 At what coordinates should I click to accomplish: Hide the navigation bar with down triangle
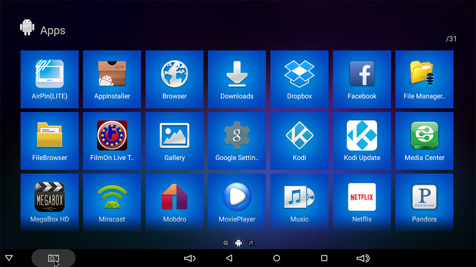9,258
